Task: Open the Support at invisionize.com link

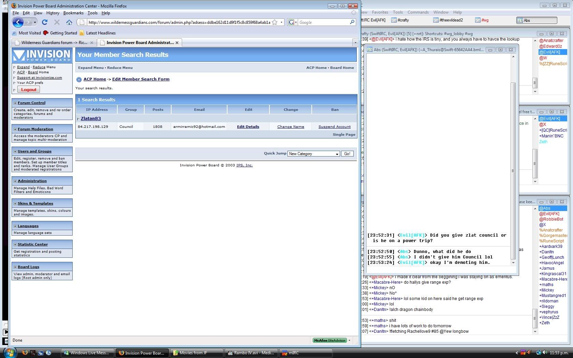Action: [x=40, y=78]
